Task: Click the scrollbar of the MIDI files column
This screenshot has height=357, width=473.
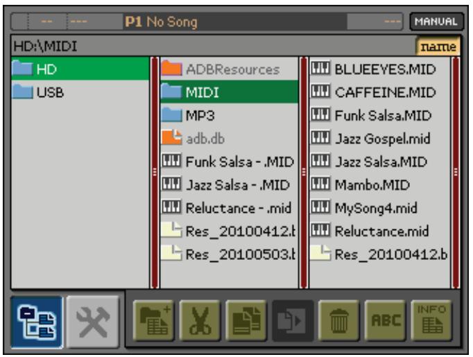Action: pyautogui.click(x=456, y=172)
